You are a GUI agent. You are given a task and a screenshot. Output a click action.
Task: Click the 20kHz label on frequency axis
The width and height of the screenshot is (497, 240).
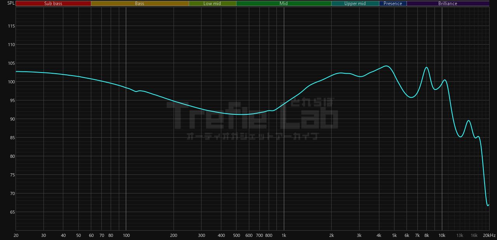tap(489, 235)
